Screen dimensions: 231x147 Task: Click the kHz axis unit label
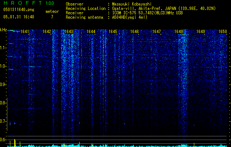click(3, 30)
